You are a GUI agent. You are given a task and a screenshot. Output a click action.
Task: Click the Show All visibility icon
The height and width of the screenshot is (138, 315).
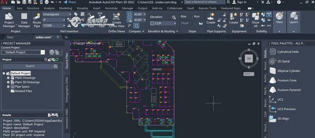coord(256,20)
